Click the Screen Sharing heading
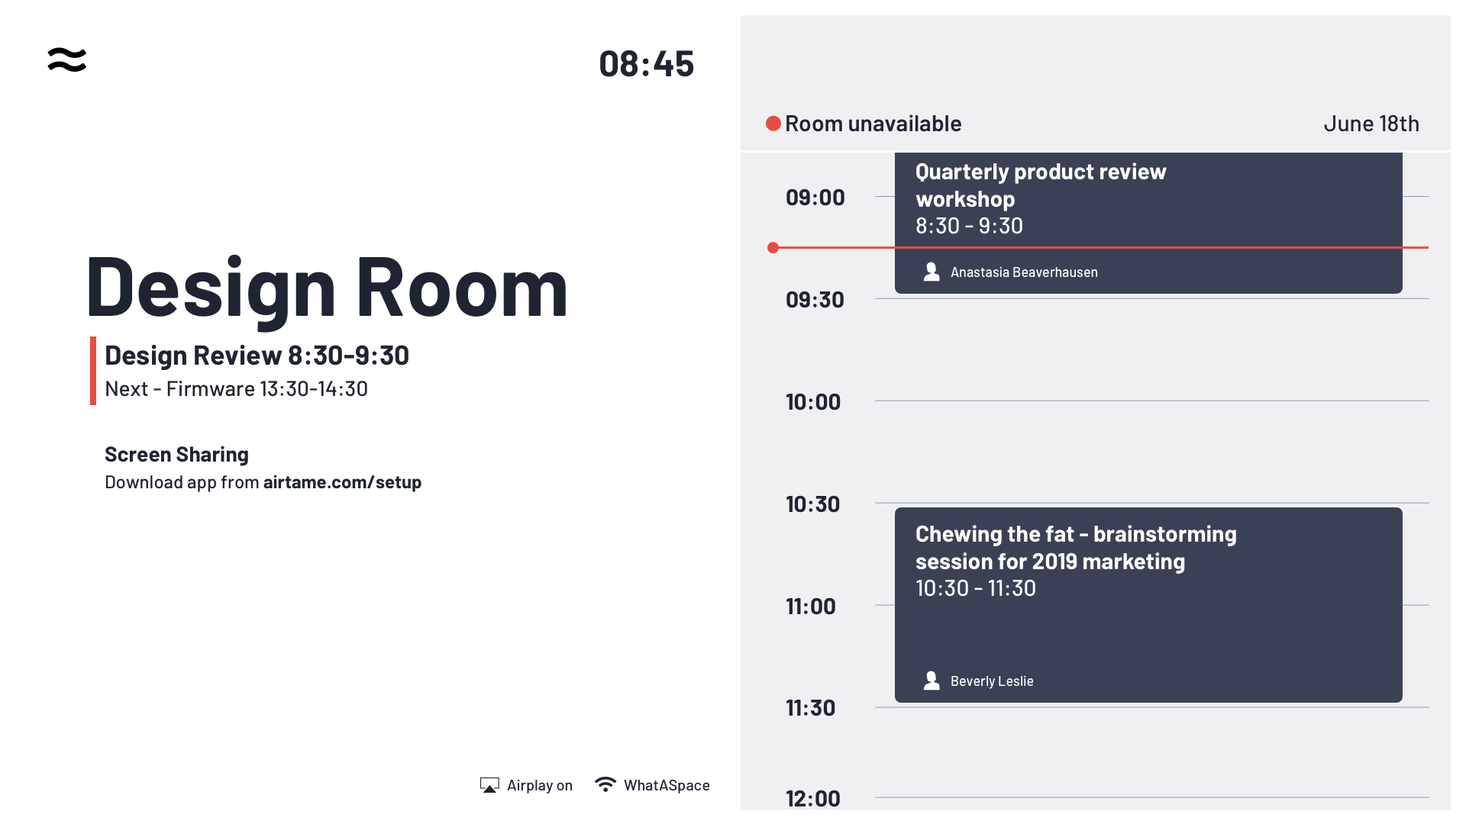The height and width of the screenshot is (824, 1466). pos(176,455)
